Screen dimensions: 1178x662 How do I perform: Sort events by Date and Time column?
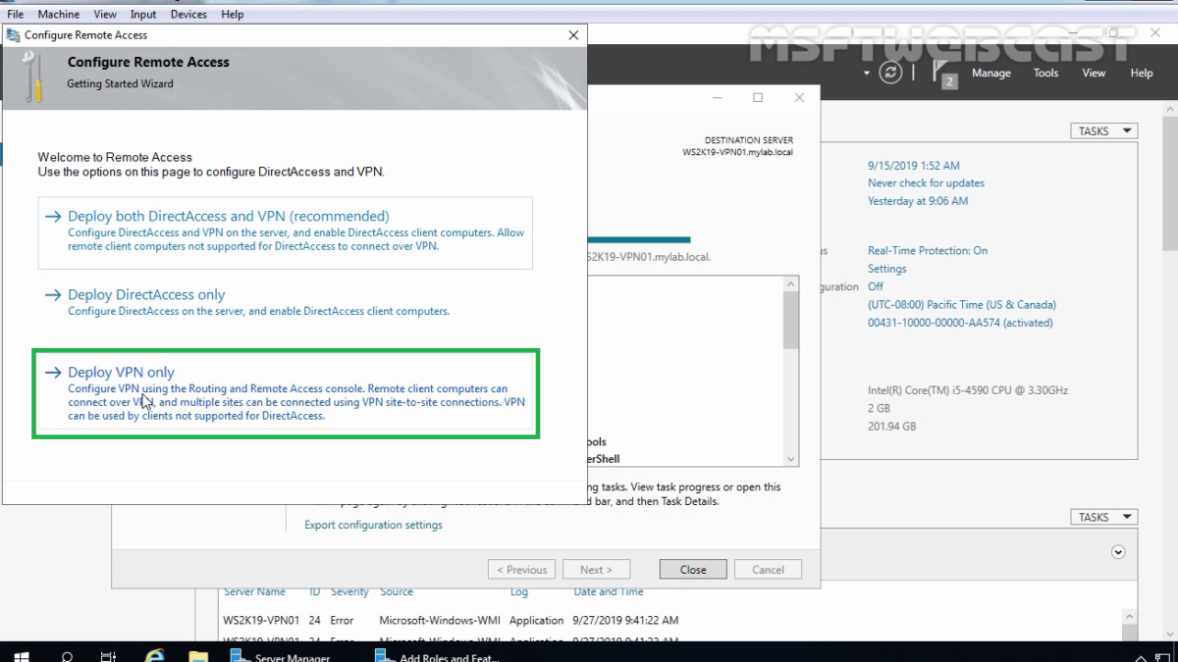point(609,592)
